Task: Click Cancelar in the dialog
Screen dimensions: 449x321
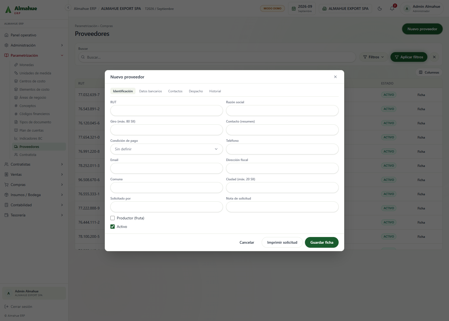Action: pos(247,242)
